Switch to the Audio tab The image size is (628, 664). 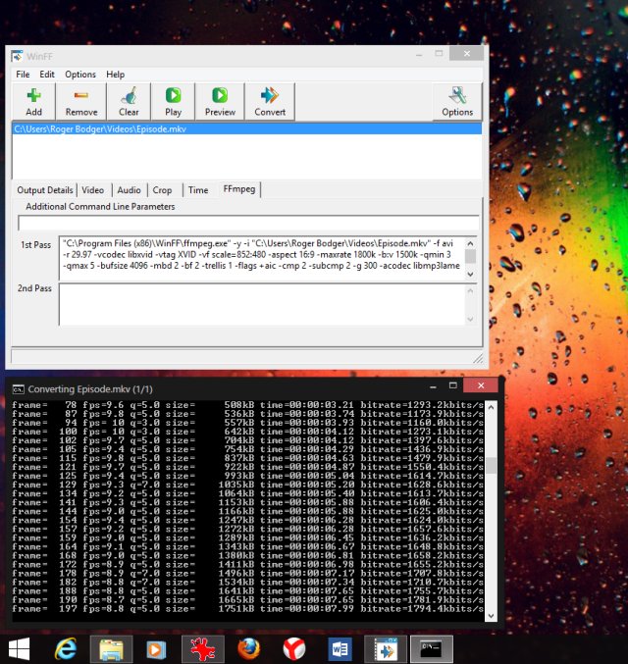[129, 190]
